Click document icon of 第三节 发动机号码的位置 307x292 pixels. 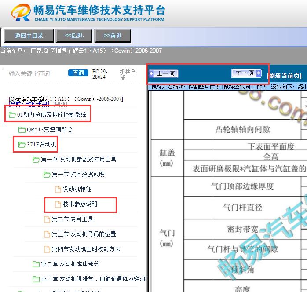[47, 234]
